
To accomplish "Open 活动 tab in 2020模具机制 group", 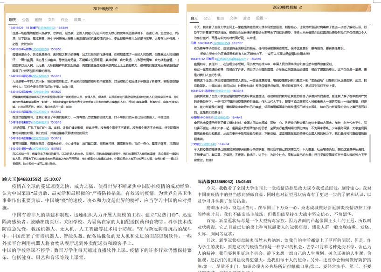I will pyautogui.click(x=246, y=19).
